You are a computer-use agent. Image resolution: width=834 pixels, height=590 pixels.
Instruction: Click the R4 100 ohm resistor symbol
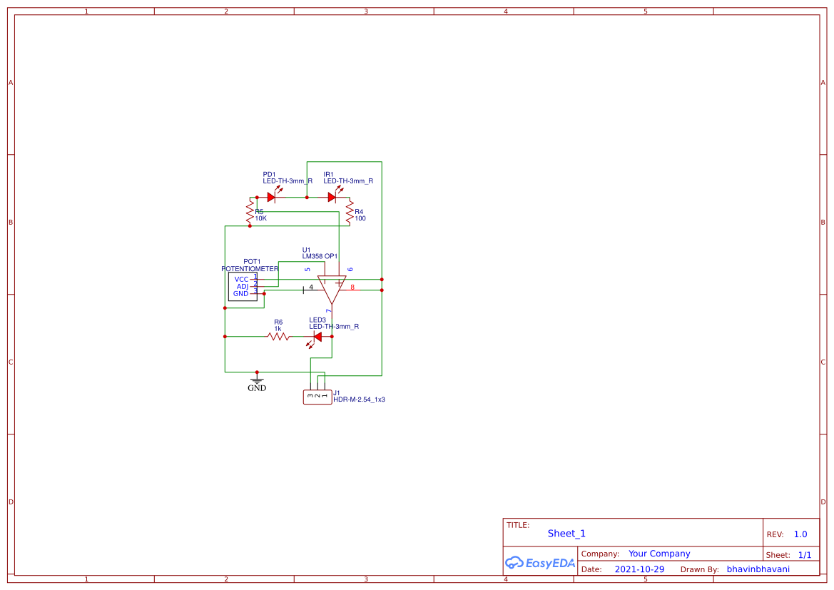tap(350, 212)
